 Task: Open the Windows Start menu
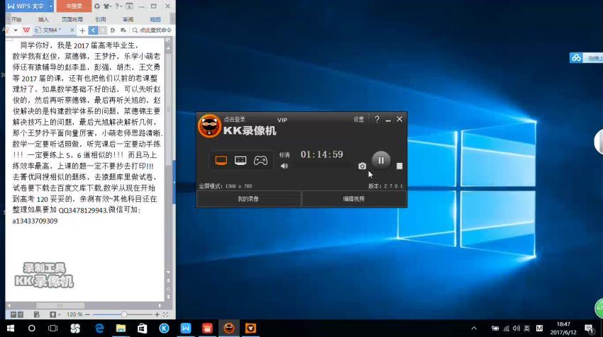pyautogui.click(x=11, y=329)
